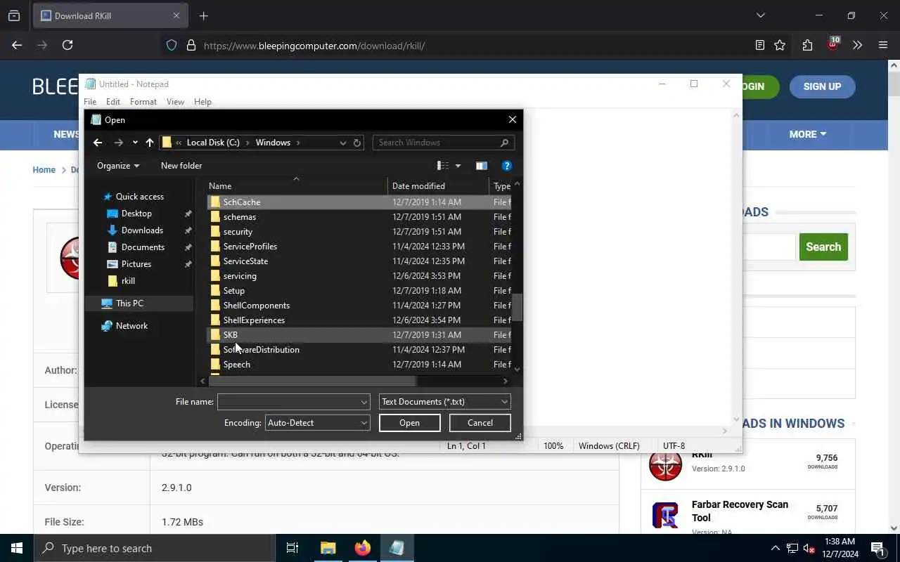
Task: Open the MORE dropdown on BleepingComputer nav
Action: pos(807,134)
